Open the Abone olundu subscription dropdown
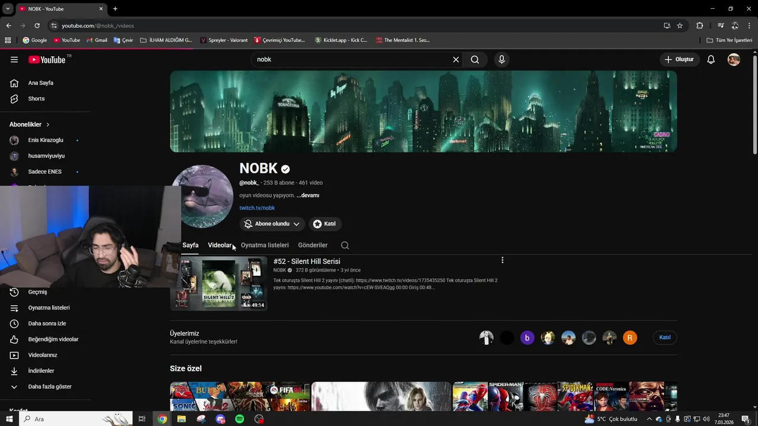This screenshot has width=758, height=426. (x=272, y=224)
